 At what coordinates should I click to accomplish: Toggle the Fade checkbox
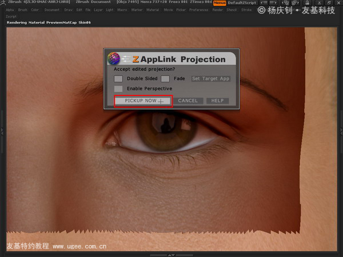[x=165, y=79]
